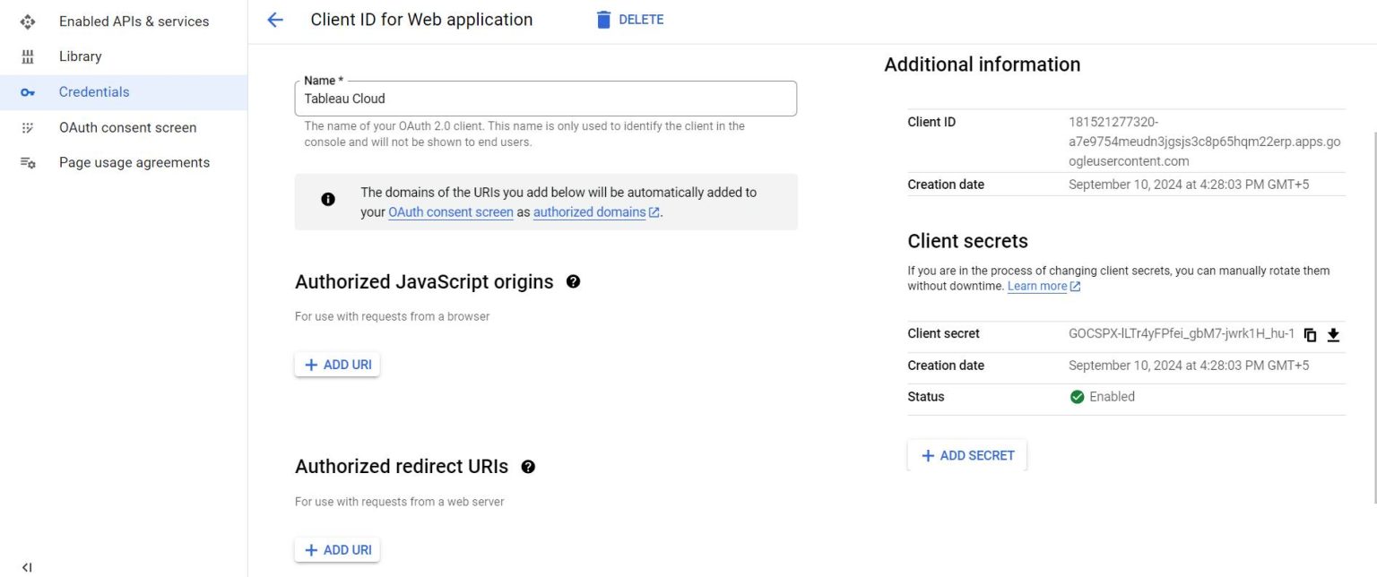Click the Enabled APIs & services icon
This screenshot has height=577, width=1377.
(x=27, y=21)
